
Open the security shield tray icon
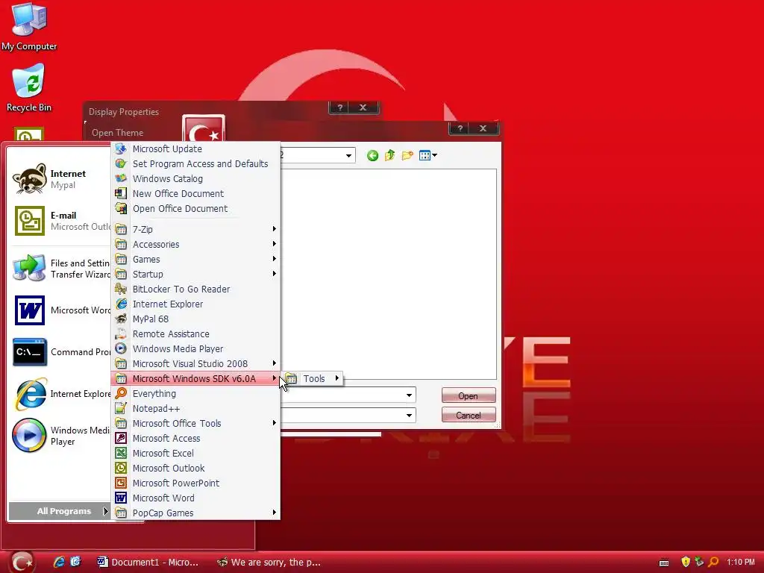click(x=686, y=562)
